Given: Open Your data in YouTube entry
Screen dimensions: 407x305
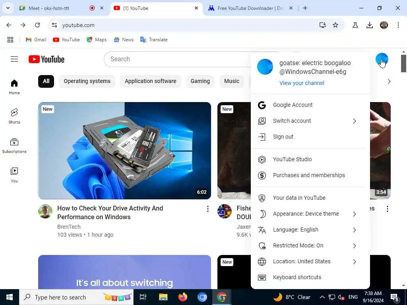Looking at the screenshot, I should pyautogui.click(x=310, y=198).
